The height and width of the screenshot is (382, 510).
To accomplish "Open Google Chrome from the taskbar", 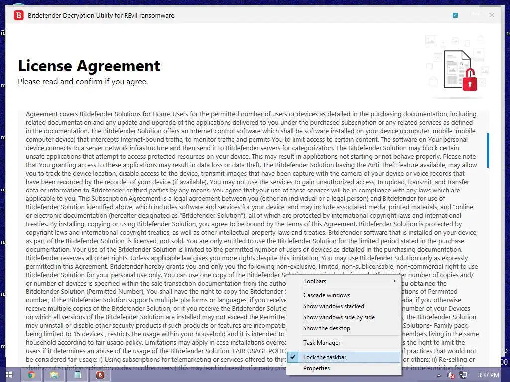I will click(31, 375).
